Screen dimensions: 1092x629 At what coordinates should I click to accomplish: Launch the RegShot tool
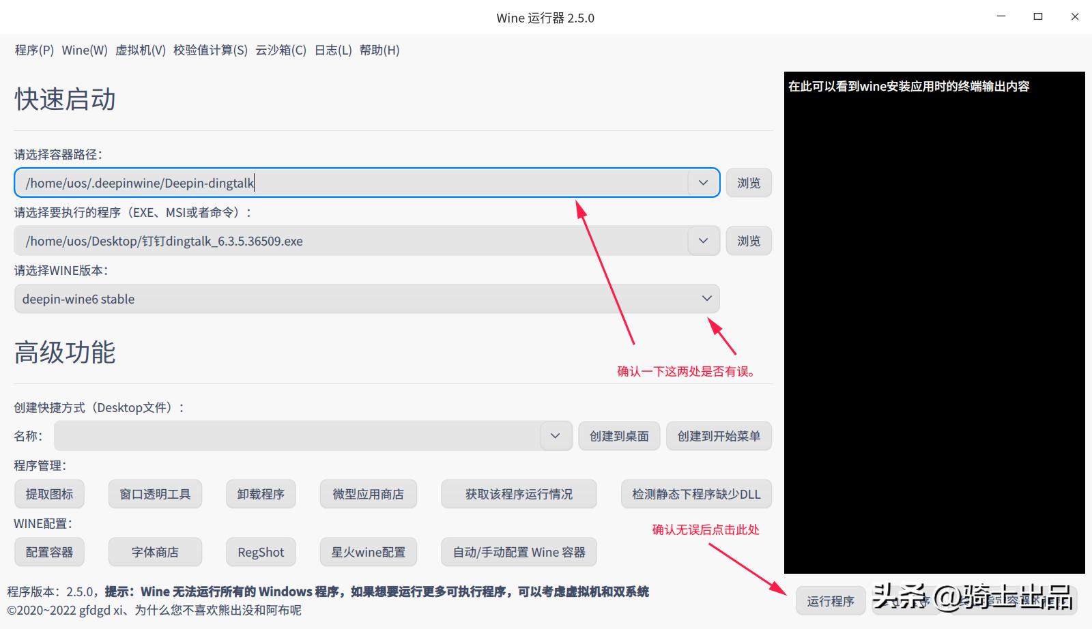click(260, 552)
